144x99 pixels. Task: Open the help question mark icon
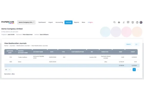tap(137, 22)
